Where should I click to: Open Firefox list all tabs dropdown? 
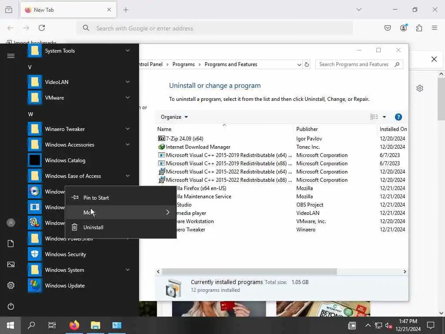tap(359, 10)
